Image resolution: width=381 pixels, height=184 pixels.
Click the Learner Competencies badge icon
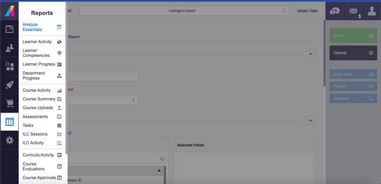[x=59, y=53]
